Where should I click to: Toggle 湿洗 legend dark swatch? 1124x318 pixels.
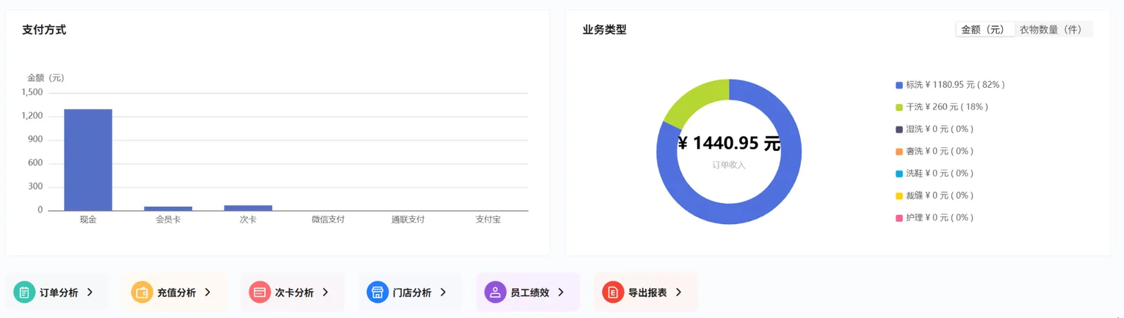click(x=899, y=129)
